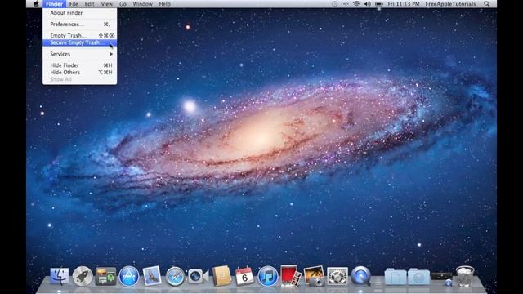Open the View menu
This screenshot has width=523, height=294.
pos(107,4)
